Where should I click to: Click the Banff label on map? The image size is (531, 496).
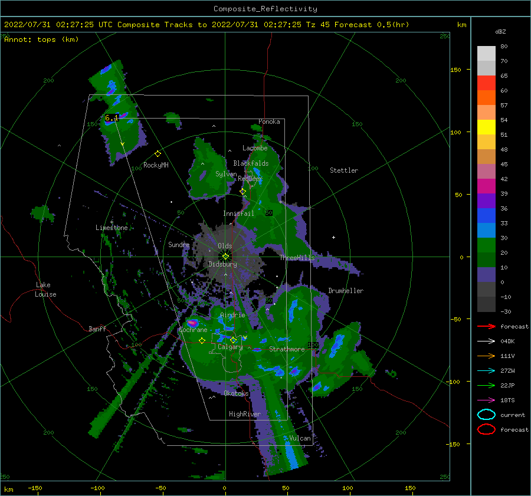pos(97,329)
